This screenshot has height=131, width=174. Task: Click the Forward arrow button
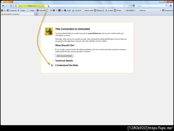(7, 6)
